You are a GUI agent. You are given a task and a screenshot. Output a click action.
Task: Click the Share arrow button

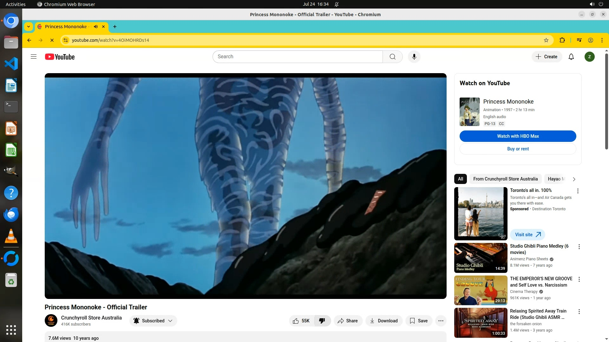pos(348,321)
